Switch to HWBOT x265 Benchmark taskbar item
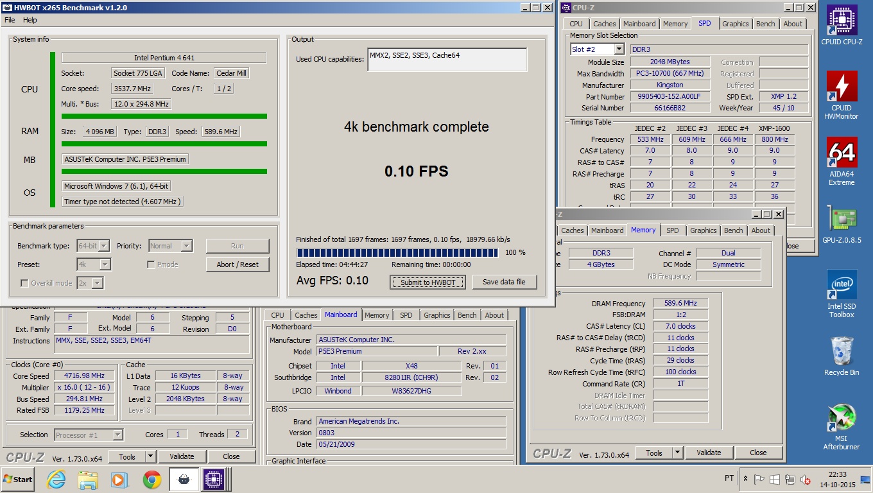Viewport: 873px width, 493px height. click(184, 480)
